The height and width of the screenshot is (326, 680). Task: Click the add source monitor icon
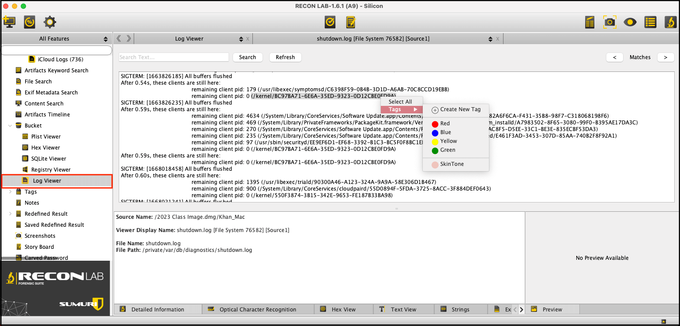click(x=9, y=22)
